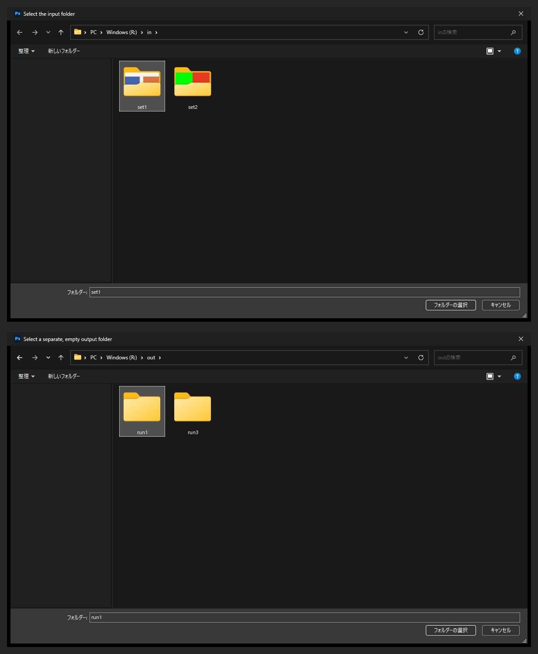Click folder name field containing set1
Image resolution: width=538 pixels, height=654 pixels.
point(305,292)
